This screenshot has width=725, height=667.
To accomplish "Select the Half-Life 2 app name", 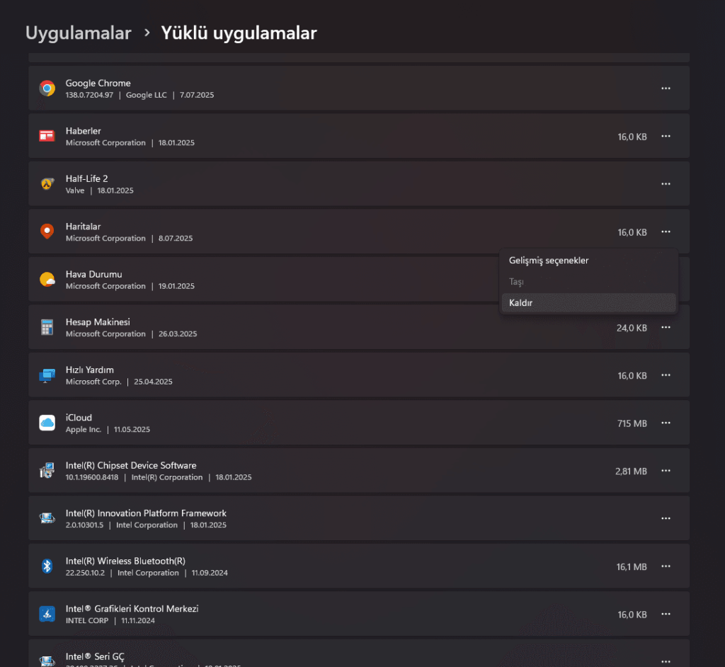I will click(x=86, y=178).
